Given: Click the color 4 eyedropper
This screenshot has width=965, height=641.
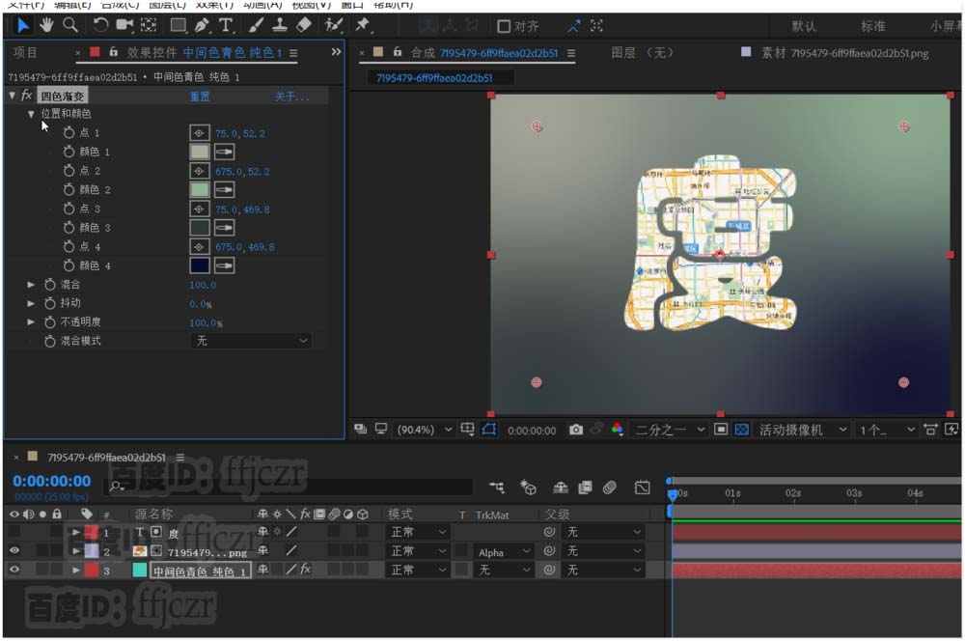Looking at the screenshot, I should point(224,266).
